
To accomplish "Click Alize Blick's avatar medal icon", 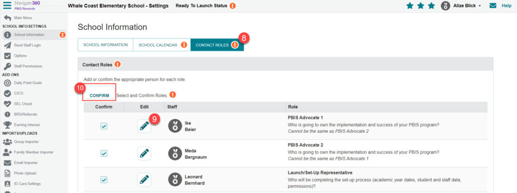I will 445,6.
